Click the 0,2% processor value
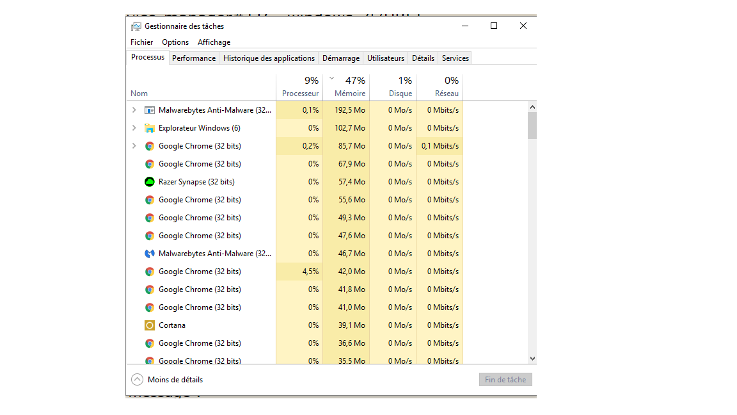Image resolution: width=737 pixels, height=415 pixels. (310, 146)
